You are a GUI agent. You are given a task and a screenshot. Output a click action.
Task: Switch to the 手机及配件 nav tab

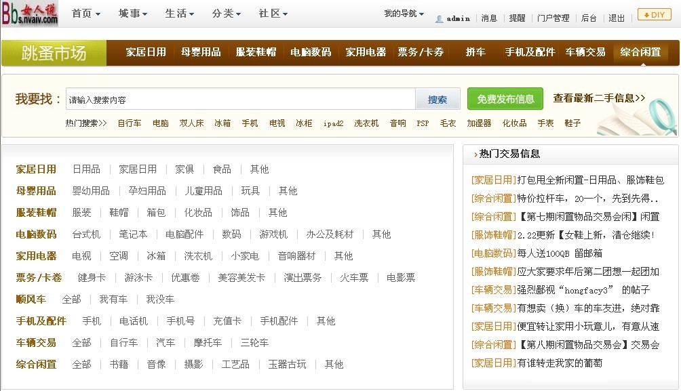click(530, 52)
